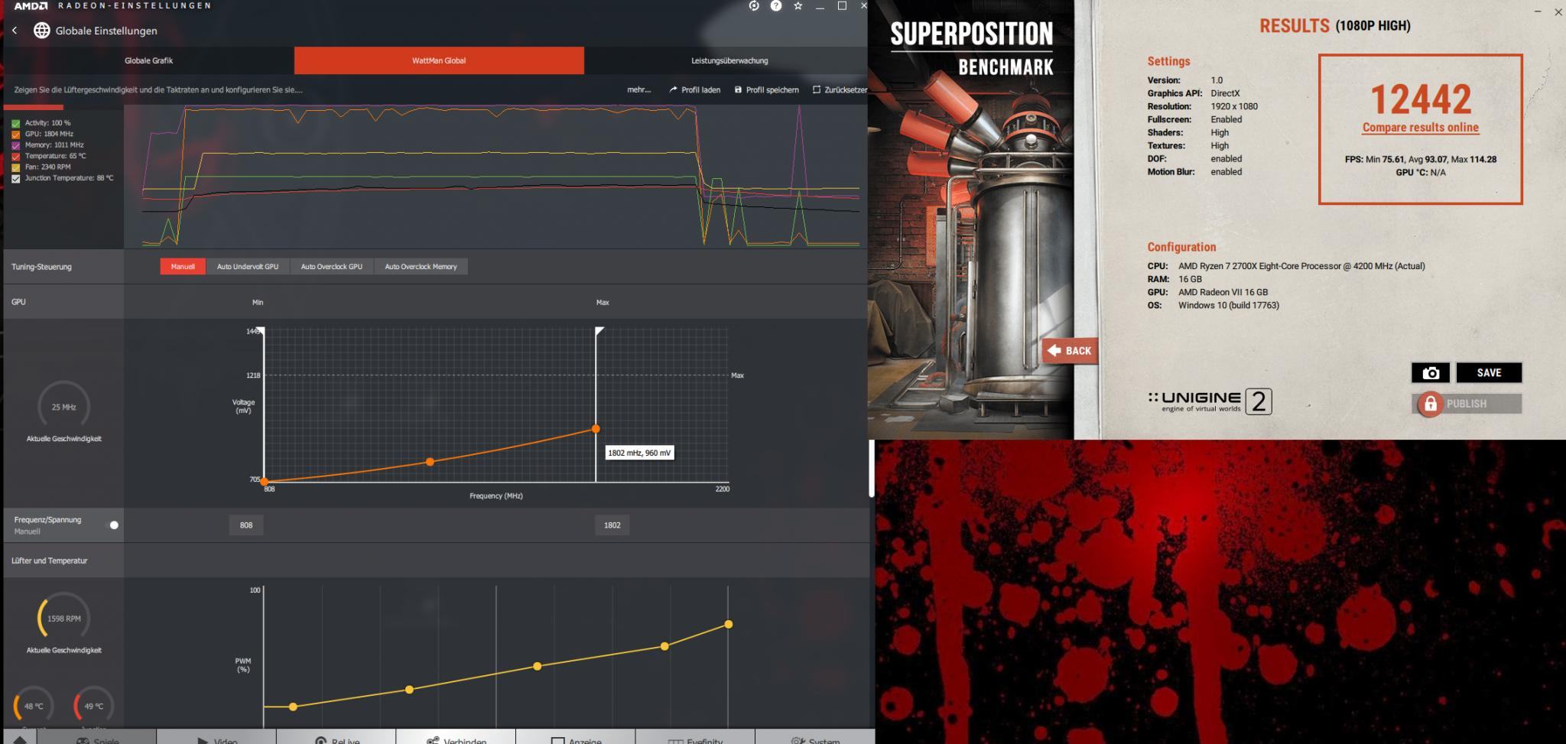Select the WattMan Global tab
The image size is (1566, 744).
coord(439,60)
